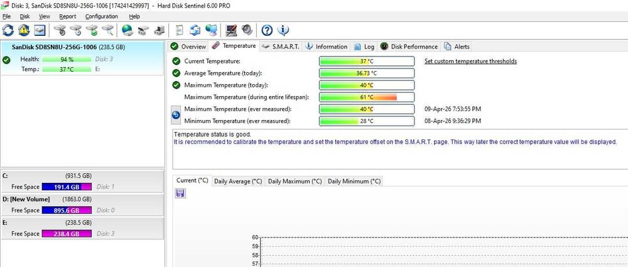
Task: Select the Current (°C) graph tab
Action: tap(192, 180)
